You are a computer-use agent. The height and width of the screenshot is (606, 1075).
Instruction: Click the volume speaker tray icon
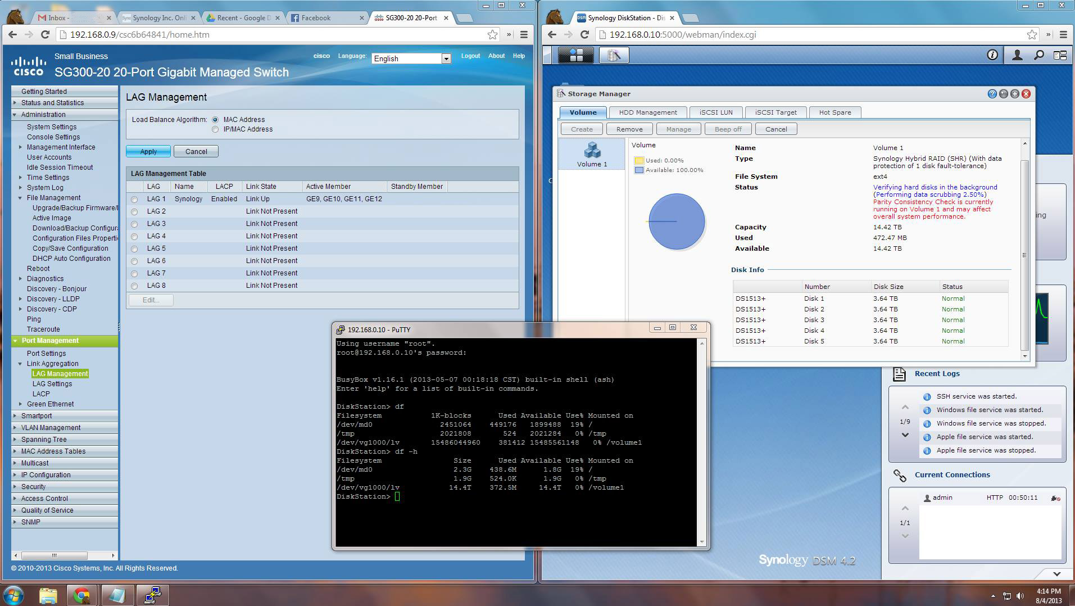[x=1020, y=596]
